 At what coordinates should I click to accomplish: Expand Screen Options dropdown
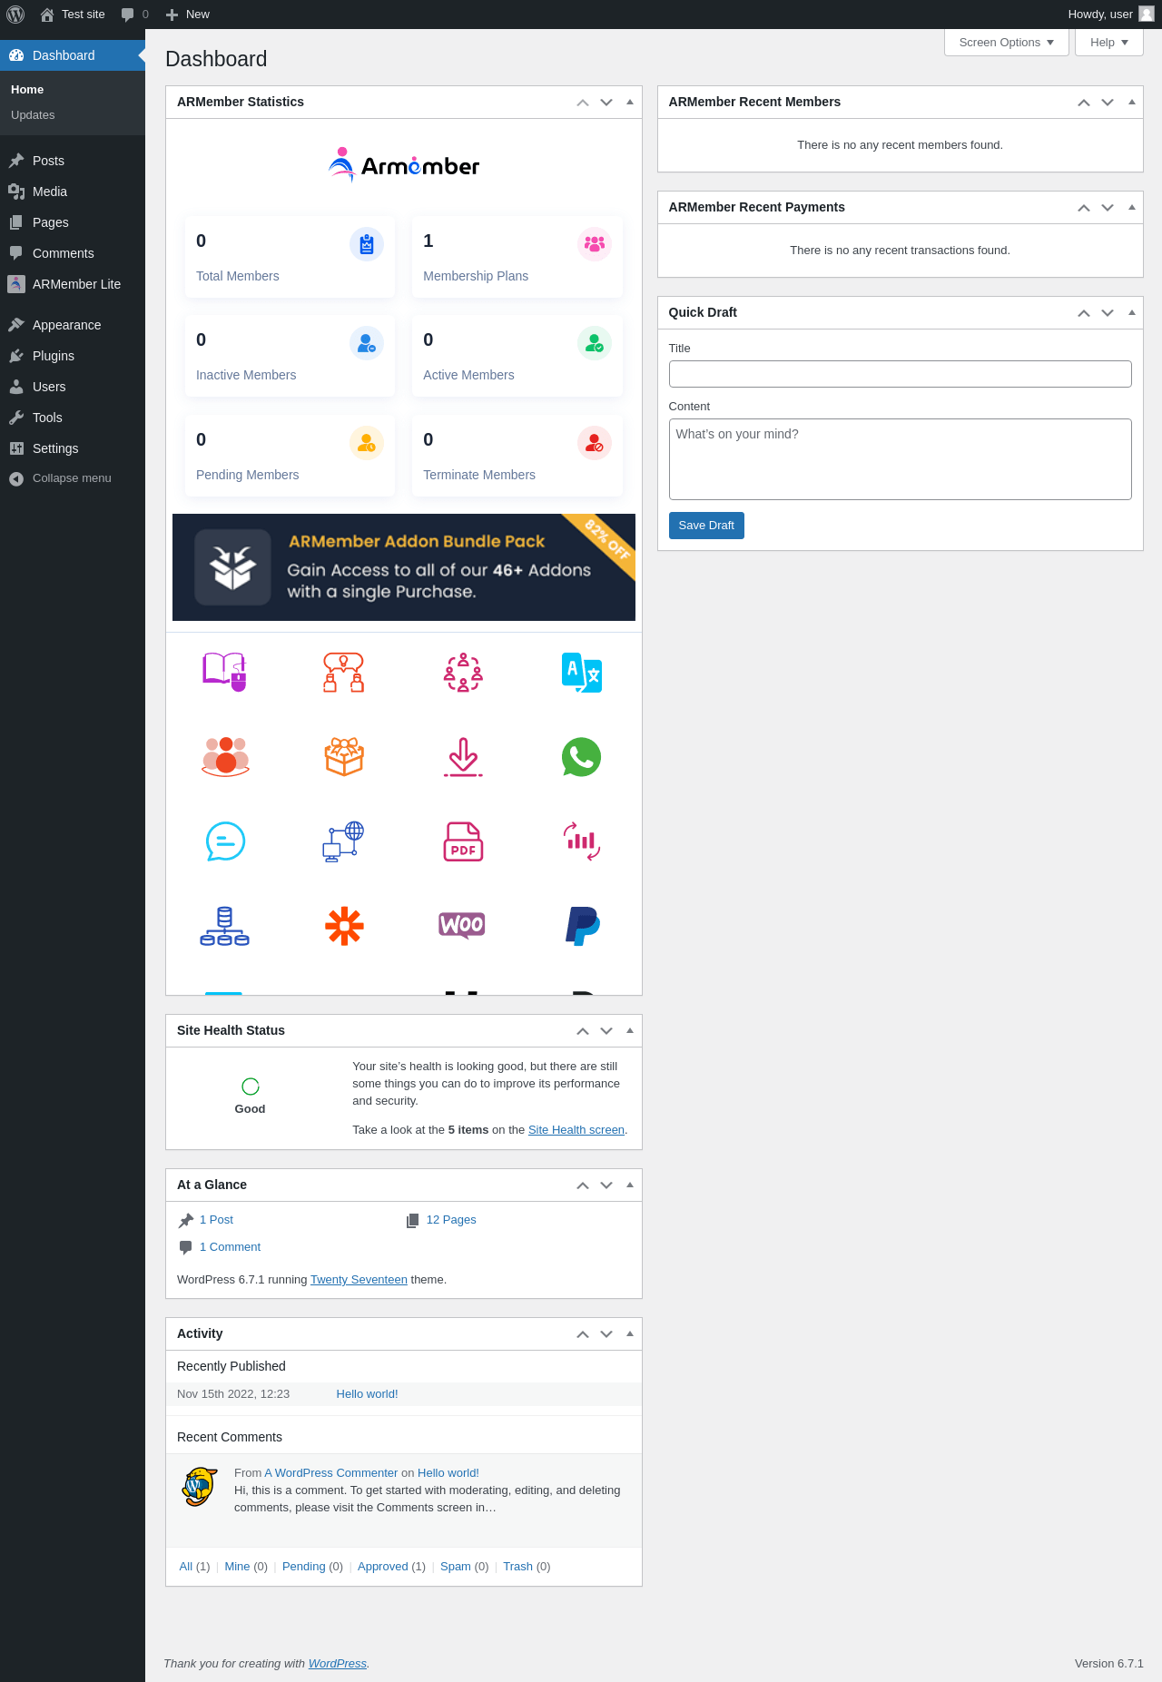(1007, 42)
